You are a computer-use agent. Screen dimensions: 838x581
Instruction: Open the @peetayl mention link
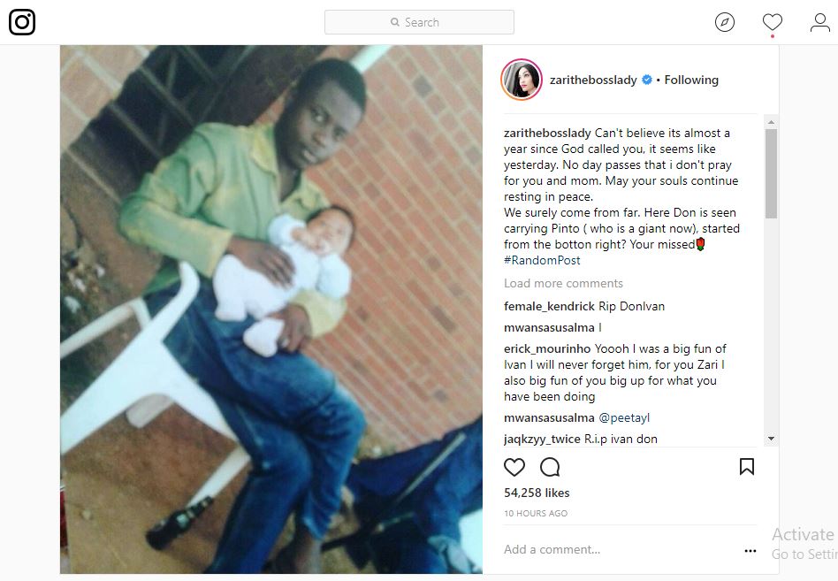coord(624,417)
